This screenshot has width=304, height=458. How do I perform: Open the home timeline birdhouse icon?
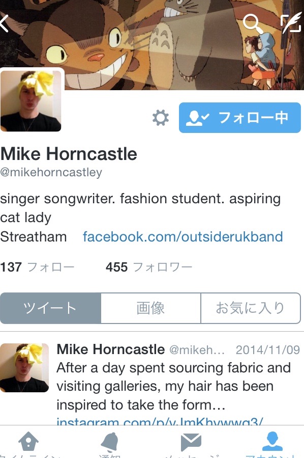[x=28, y=441]
